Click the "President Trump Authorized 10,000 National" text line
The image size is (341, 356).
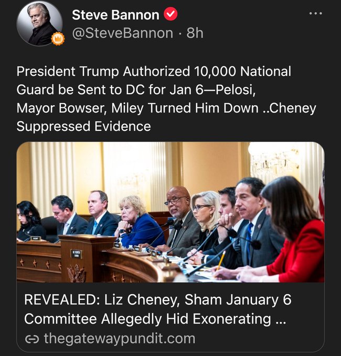click(x=153, y=71)
